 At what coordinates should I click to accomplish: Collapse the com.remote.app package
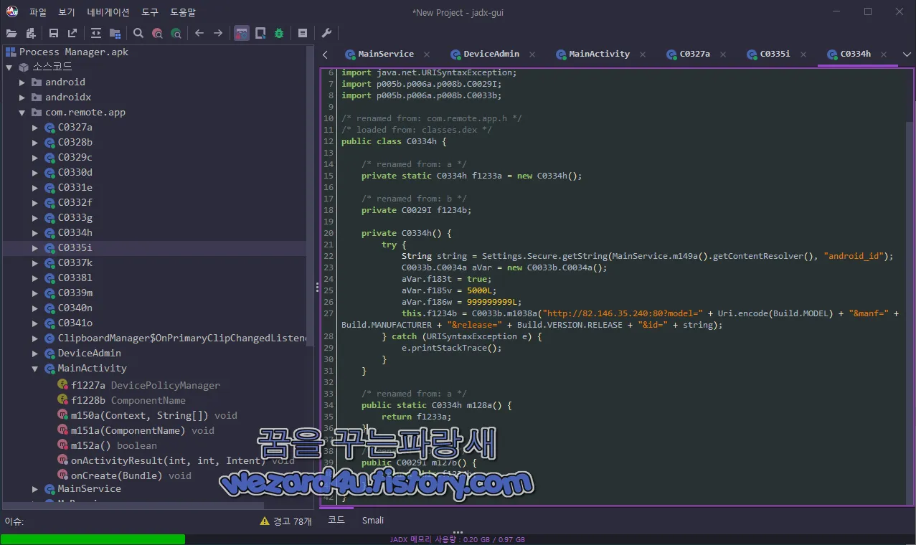point(22,113)
